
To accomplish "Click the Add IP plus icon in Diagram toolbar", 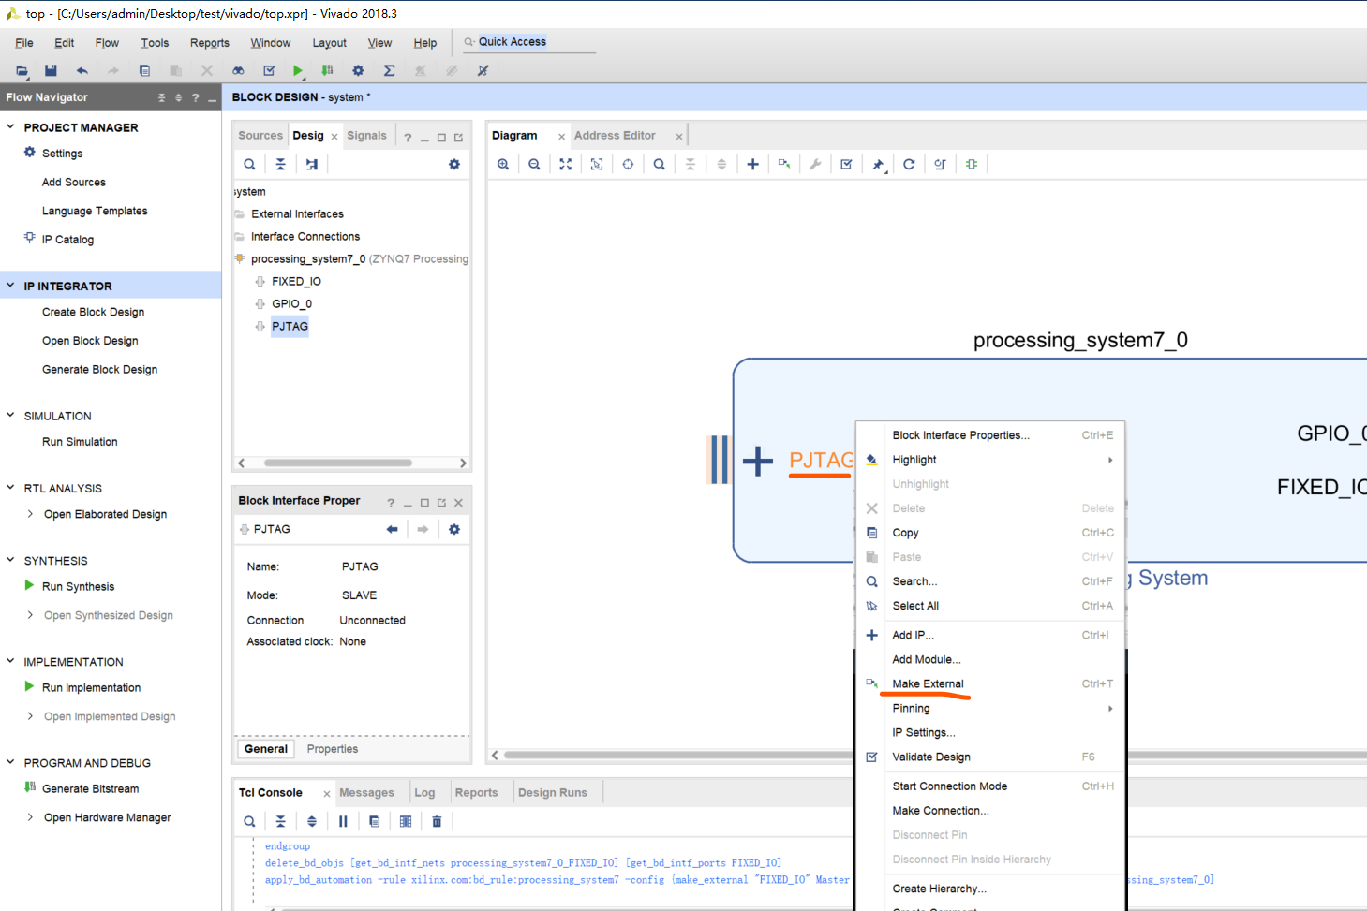I will (x=752, y=164).
